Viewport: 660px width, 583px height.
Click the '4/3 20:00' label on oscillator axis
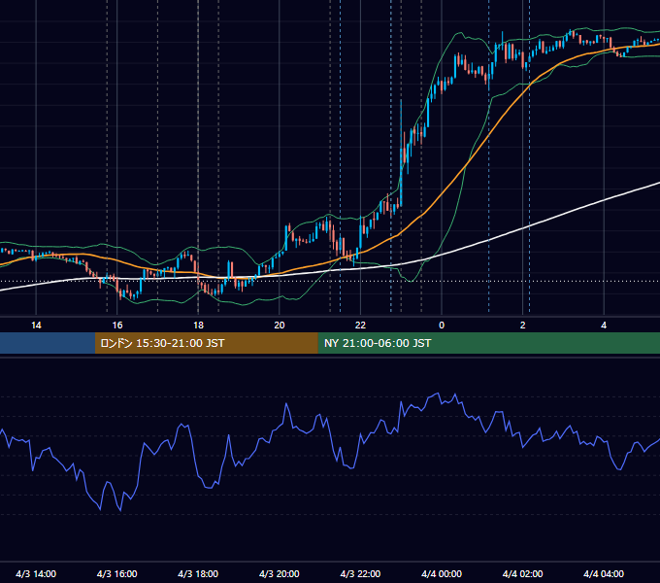tap(280, 573)
